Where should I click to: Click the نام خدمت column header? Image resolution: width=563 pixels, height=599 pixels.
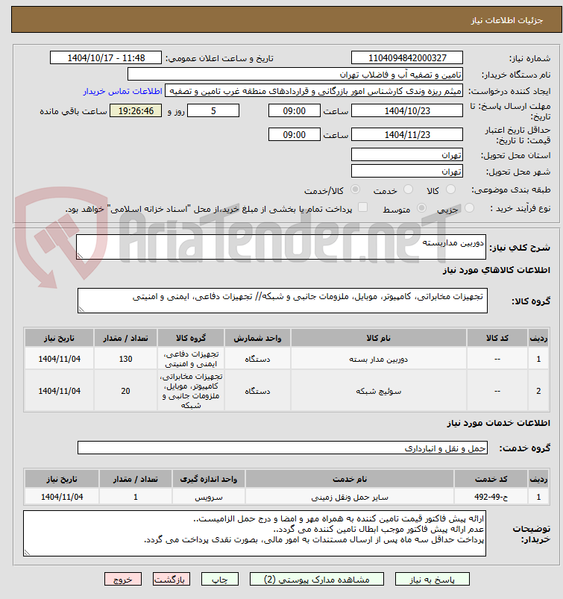click(x=350, y=479)
